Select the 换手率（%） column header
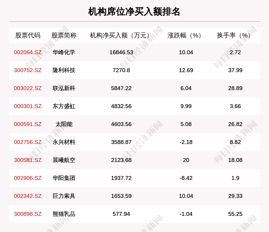The image size is (269, 232). (x=235, y=36)
